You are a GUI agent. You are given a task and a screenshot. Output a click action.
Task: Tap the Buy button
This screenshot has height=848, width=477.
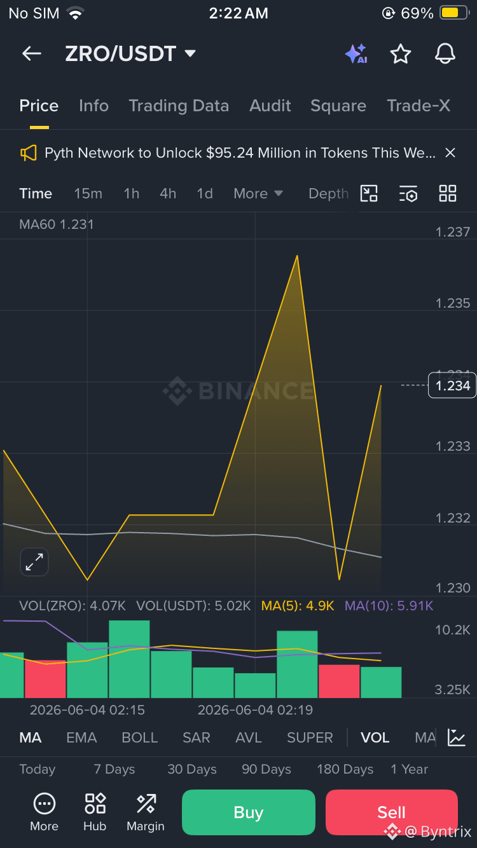pyautogui.click(x=249, y=812)
